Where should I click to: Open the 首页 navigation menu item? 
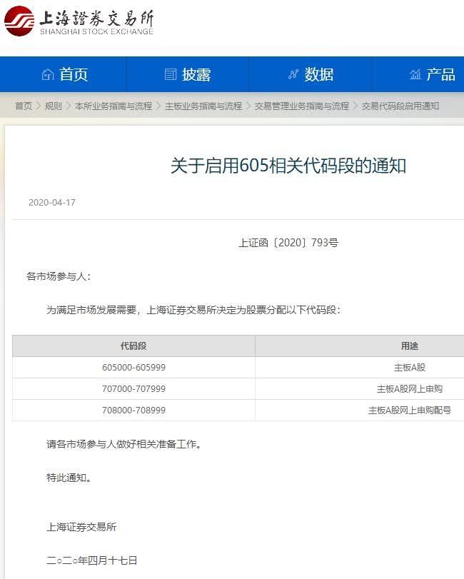(x=74, y=74)
